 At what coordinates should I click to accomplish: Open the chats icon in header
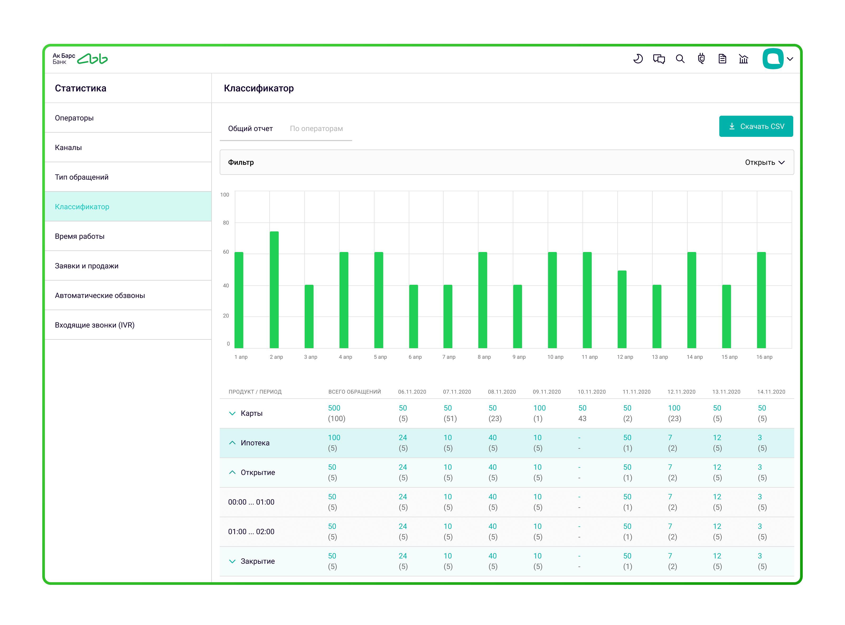tap(659, 59)
